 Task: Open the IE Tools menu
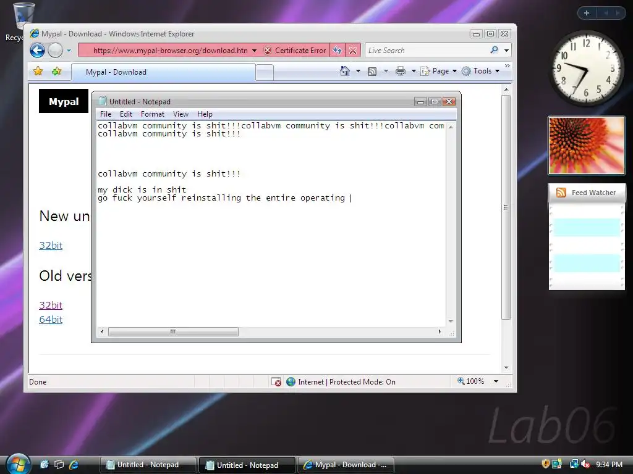click(481, 71)
